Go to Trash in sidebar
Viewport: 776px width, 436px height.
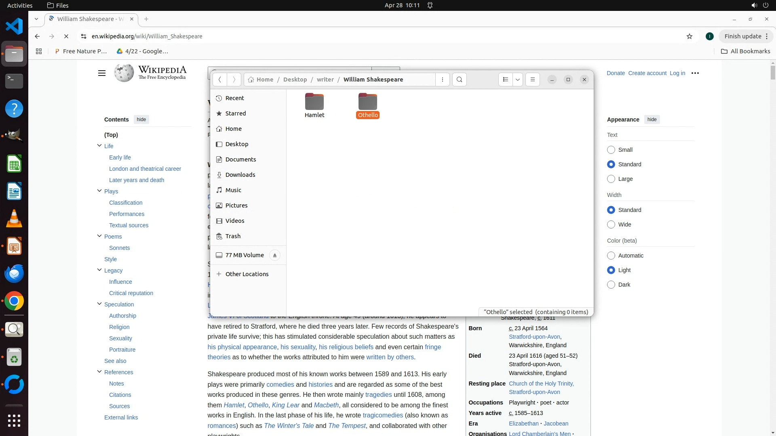coord(233,236)
